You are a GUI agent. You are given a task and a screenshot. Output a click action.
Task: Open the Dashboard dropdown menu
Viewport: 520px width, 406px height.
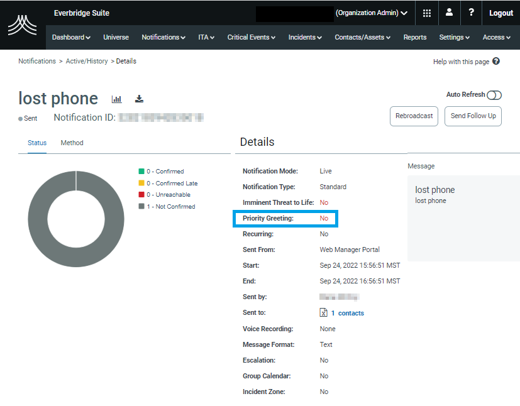click(x=71, y=38)
